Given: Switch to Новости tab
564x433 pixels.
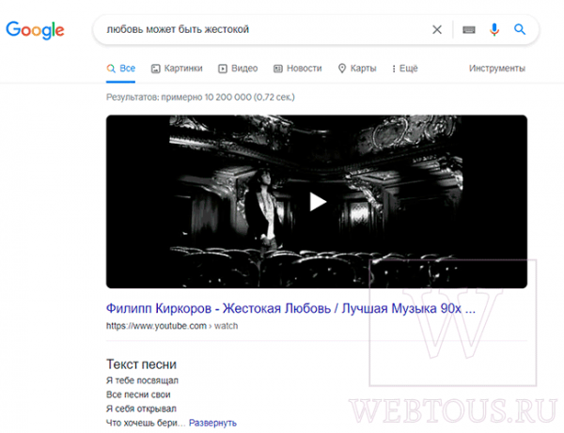Looking at the screenshot, I should (x=297, y=69).
